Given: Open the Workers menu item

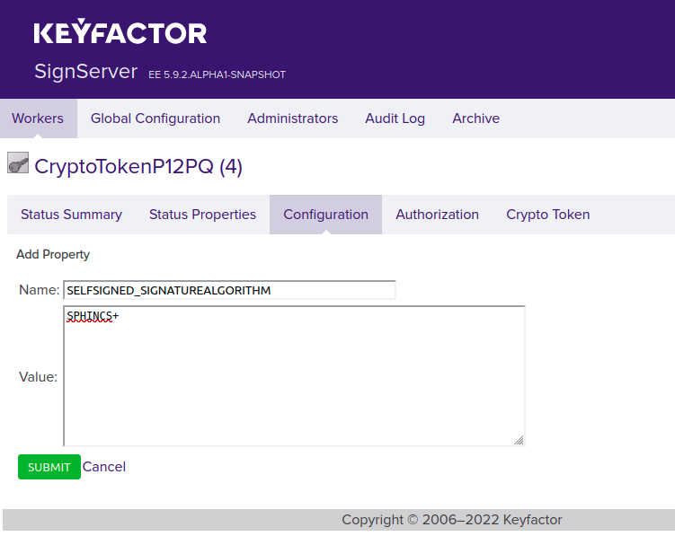Looking at the screenshot, I should 38,119.
